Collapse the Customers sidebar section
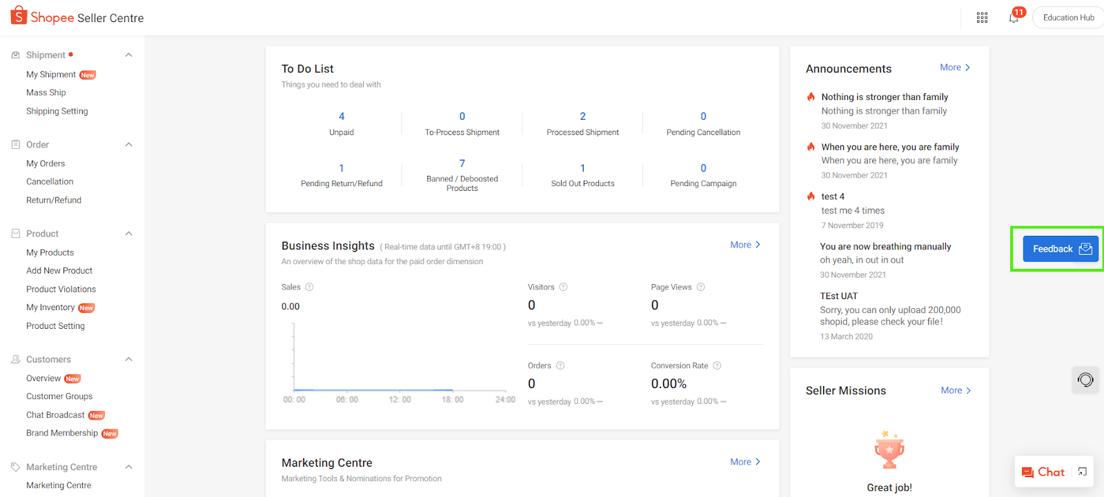The image size is (1104, 497). [128, 360]
